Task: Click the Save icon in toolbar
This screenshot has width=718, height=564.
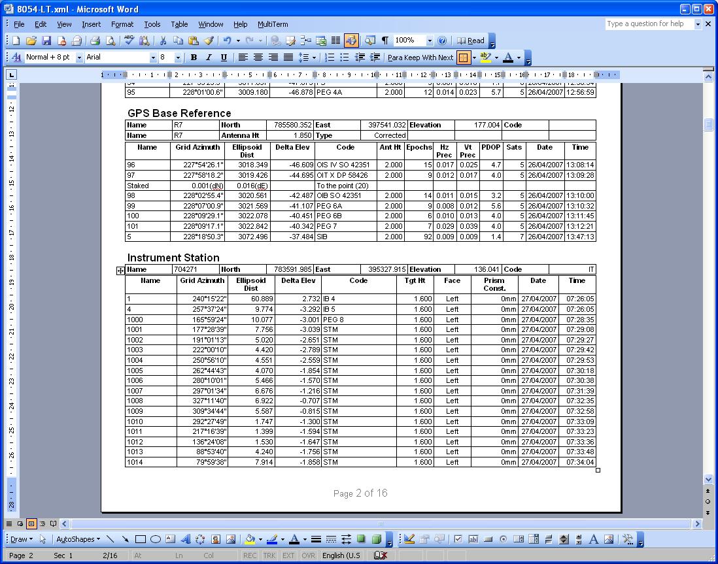Action: point(46,41)
